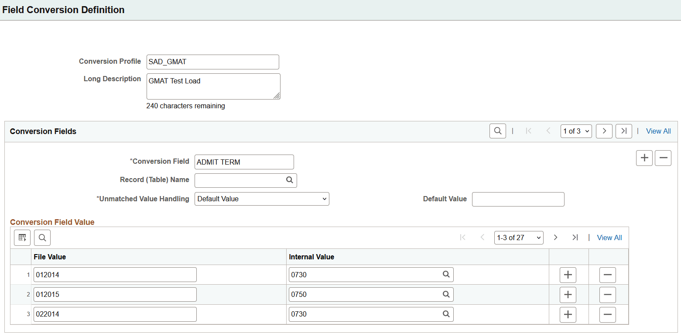Look up Record (Table) Name

click(290, 180)
